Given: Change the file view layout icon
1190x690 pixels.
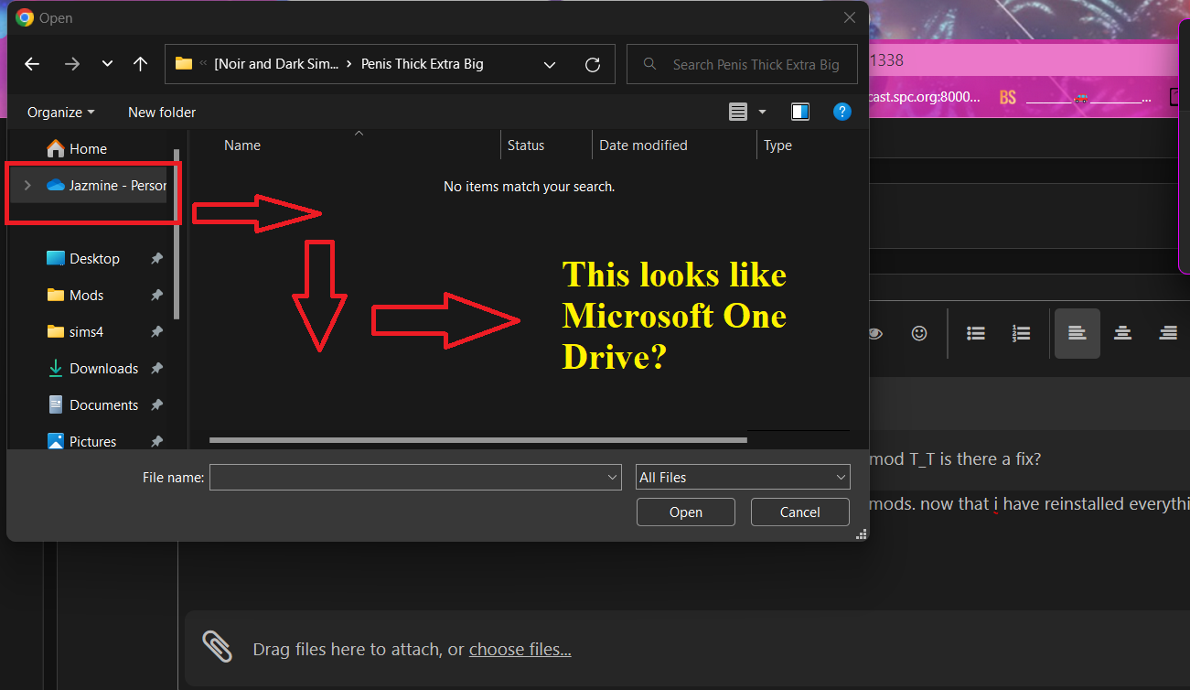Looking at the screenshot, I should tap(738, 112).
